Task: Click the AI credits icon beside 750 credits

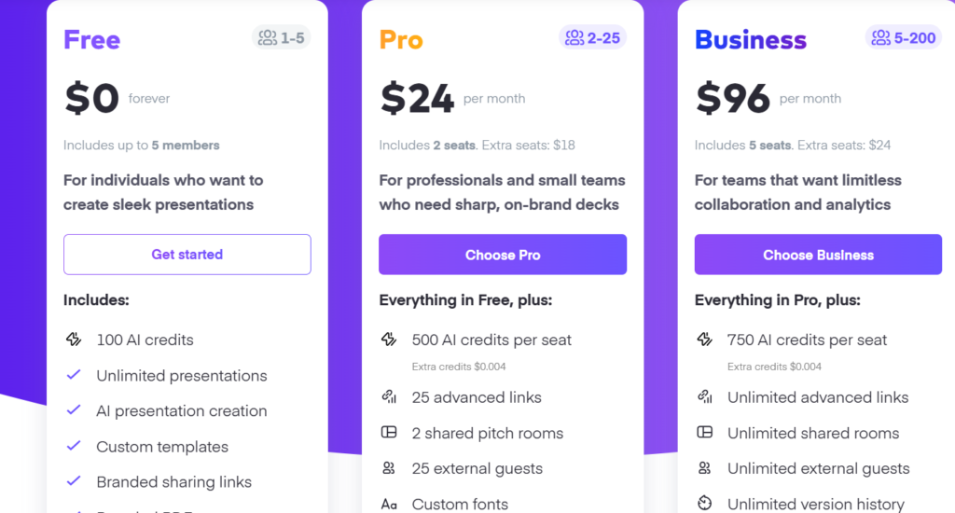Action: [x=705, y=340]
